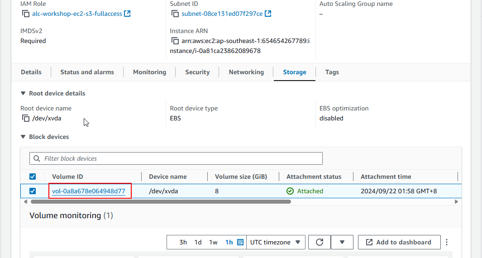Click the Filter block devices search field

tap(176, 158)
